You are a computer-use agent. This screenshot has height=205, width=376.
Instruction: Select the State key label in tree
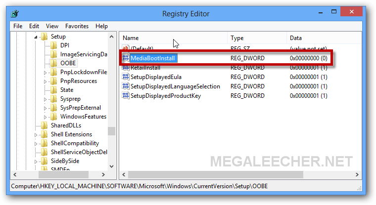(67, 90)
